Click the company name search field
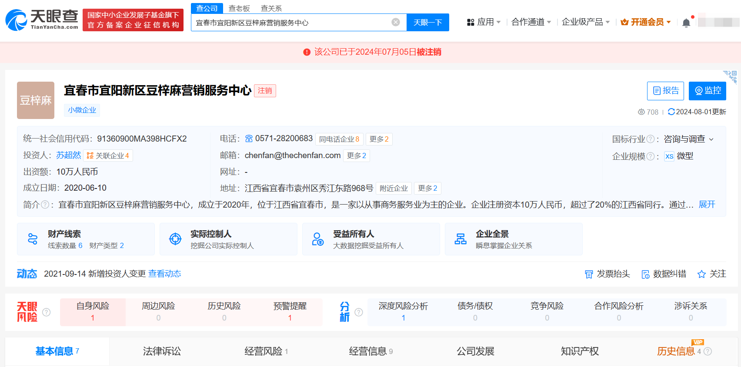The height and width of the screenshot is (367, 741). coord(290,23)
